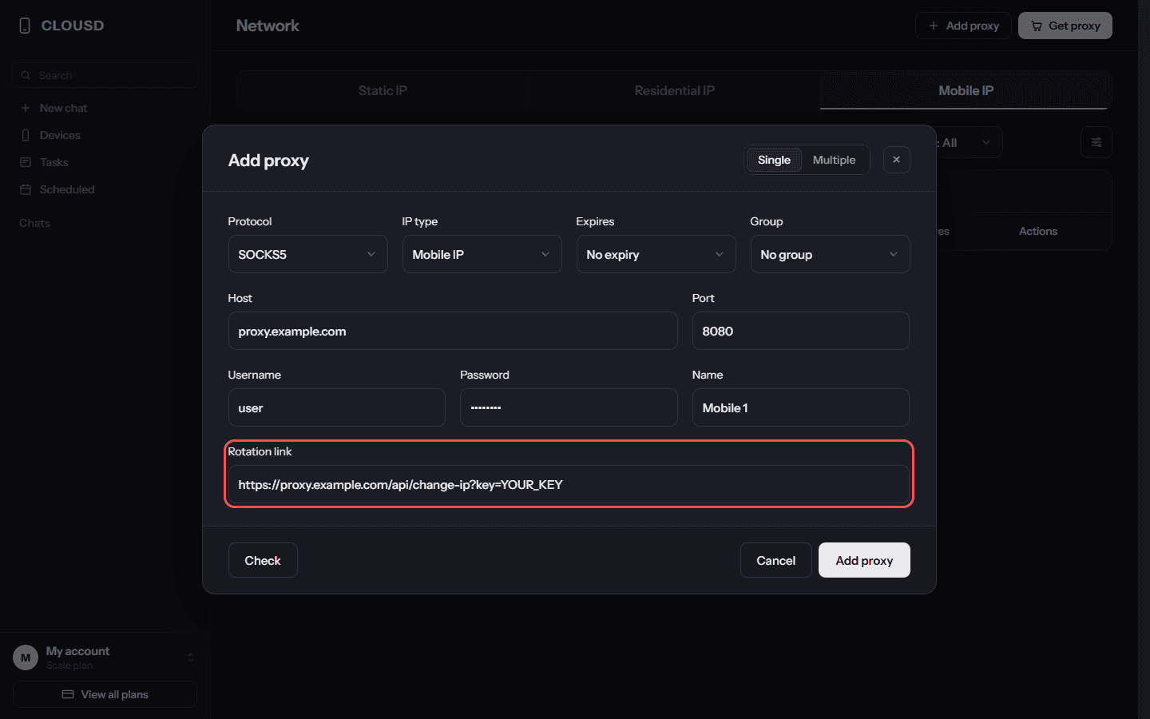The image size is (1150, 719).
Task: Click the sidebar Search field
Action: point(105,75)
